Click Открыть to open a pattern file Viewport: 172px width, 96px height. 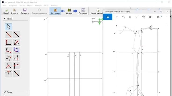click(15, 11)
